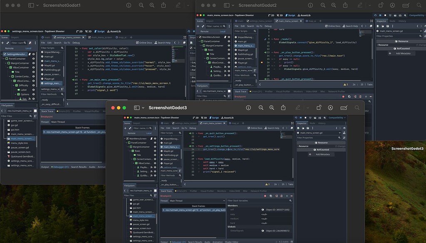Click the Copy Error icon in Stack Trace panel
Viewport: 426px width, 243px height.
(x=270, y=196)
